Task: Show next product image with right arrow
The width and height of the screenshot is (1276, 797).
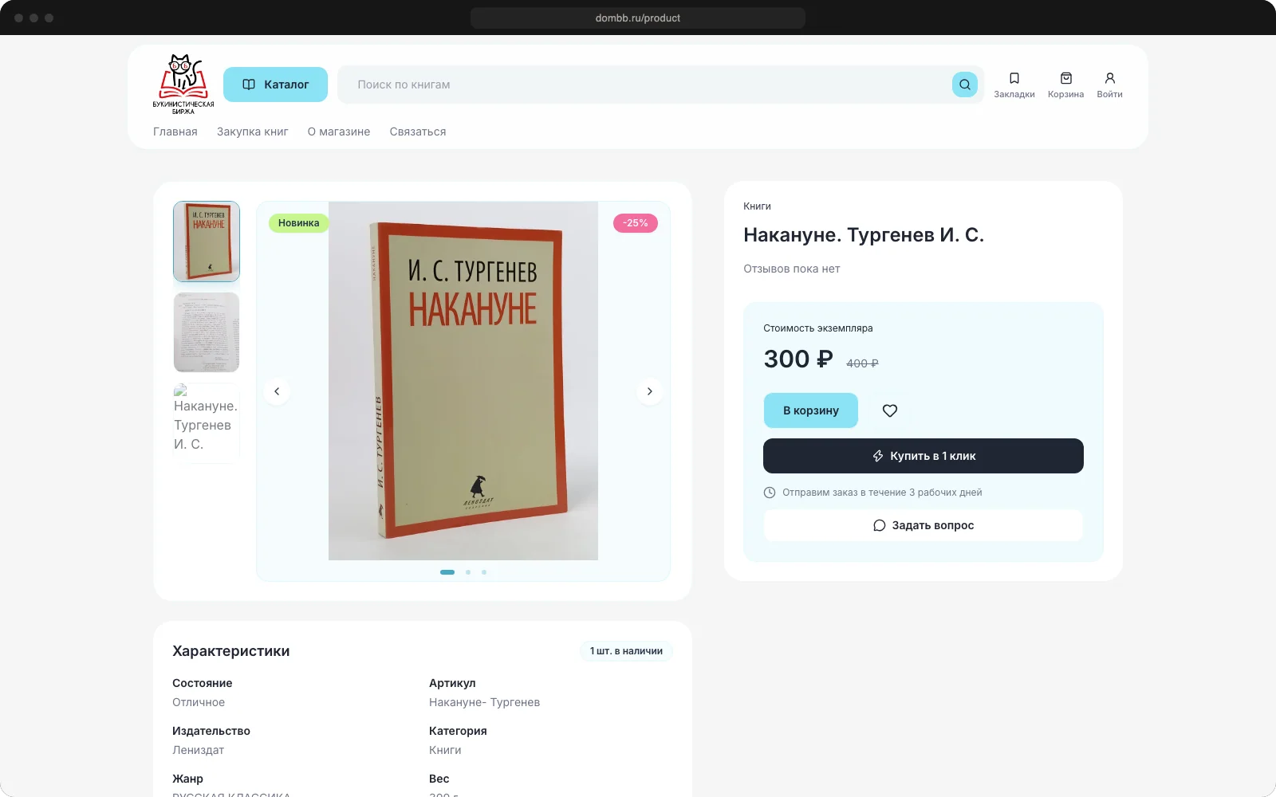Action: (649, 391)
